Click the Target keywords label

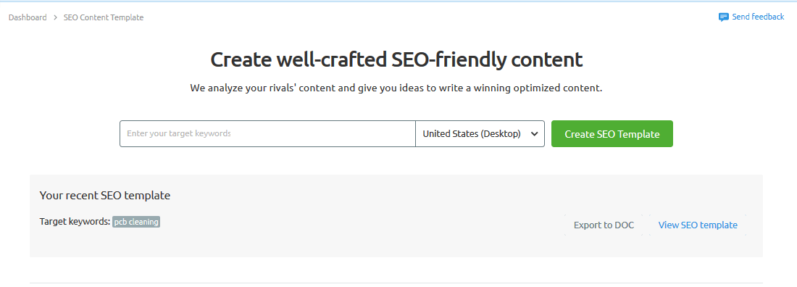click(75, 222)
